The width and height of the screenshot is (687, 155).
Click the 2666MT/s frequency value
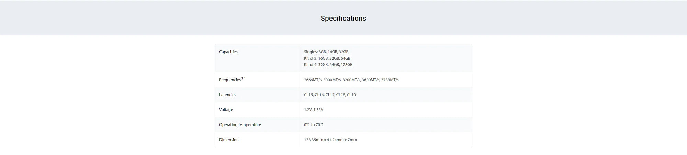(x=313, y=80)
